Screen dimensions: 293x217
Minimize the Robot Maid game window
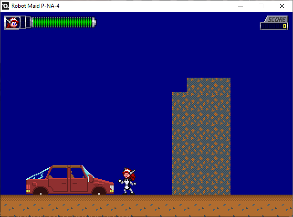coord(241,6)
